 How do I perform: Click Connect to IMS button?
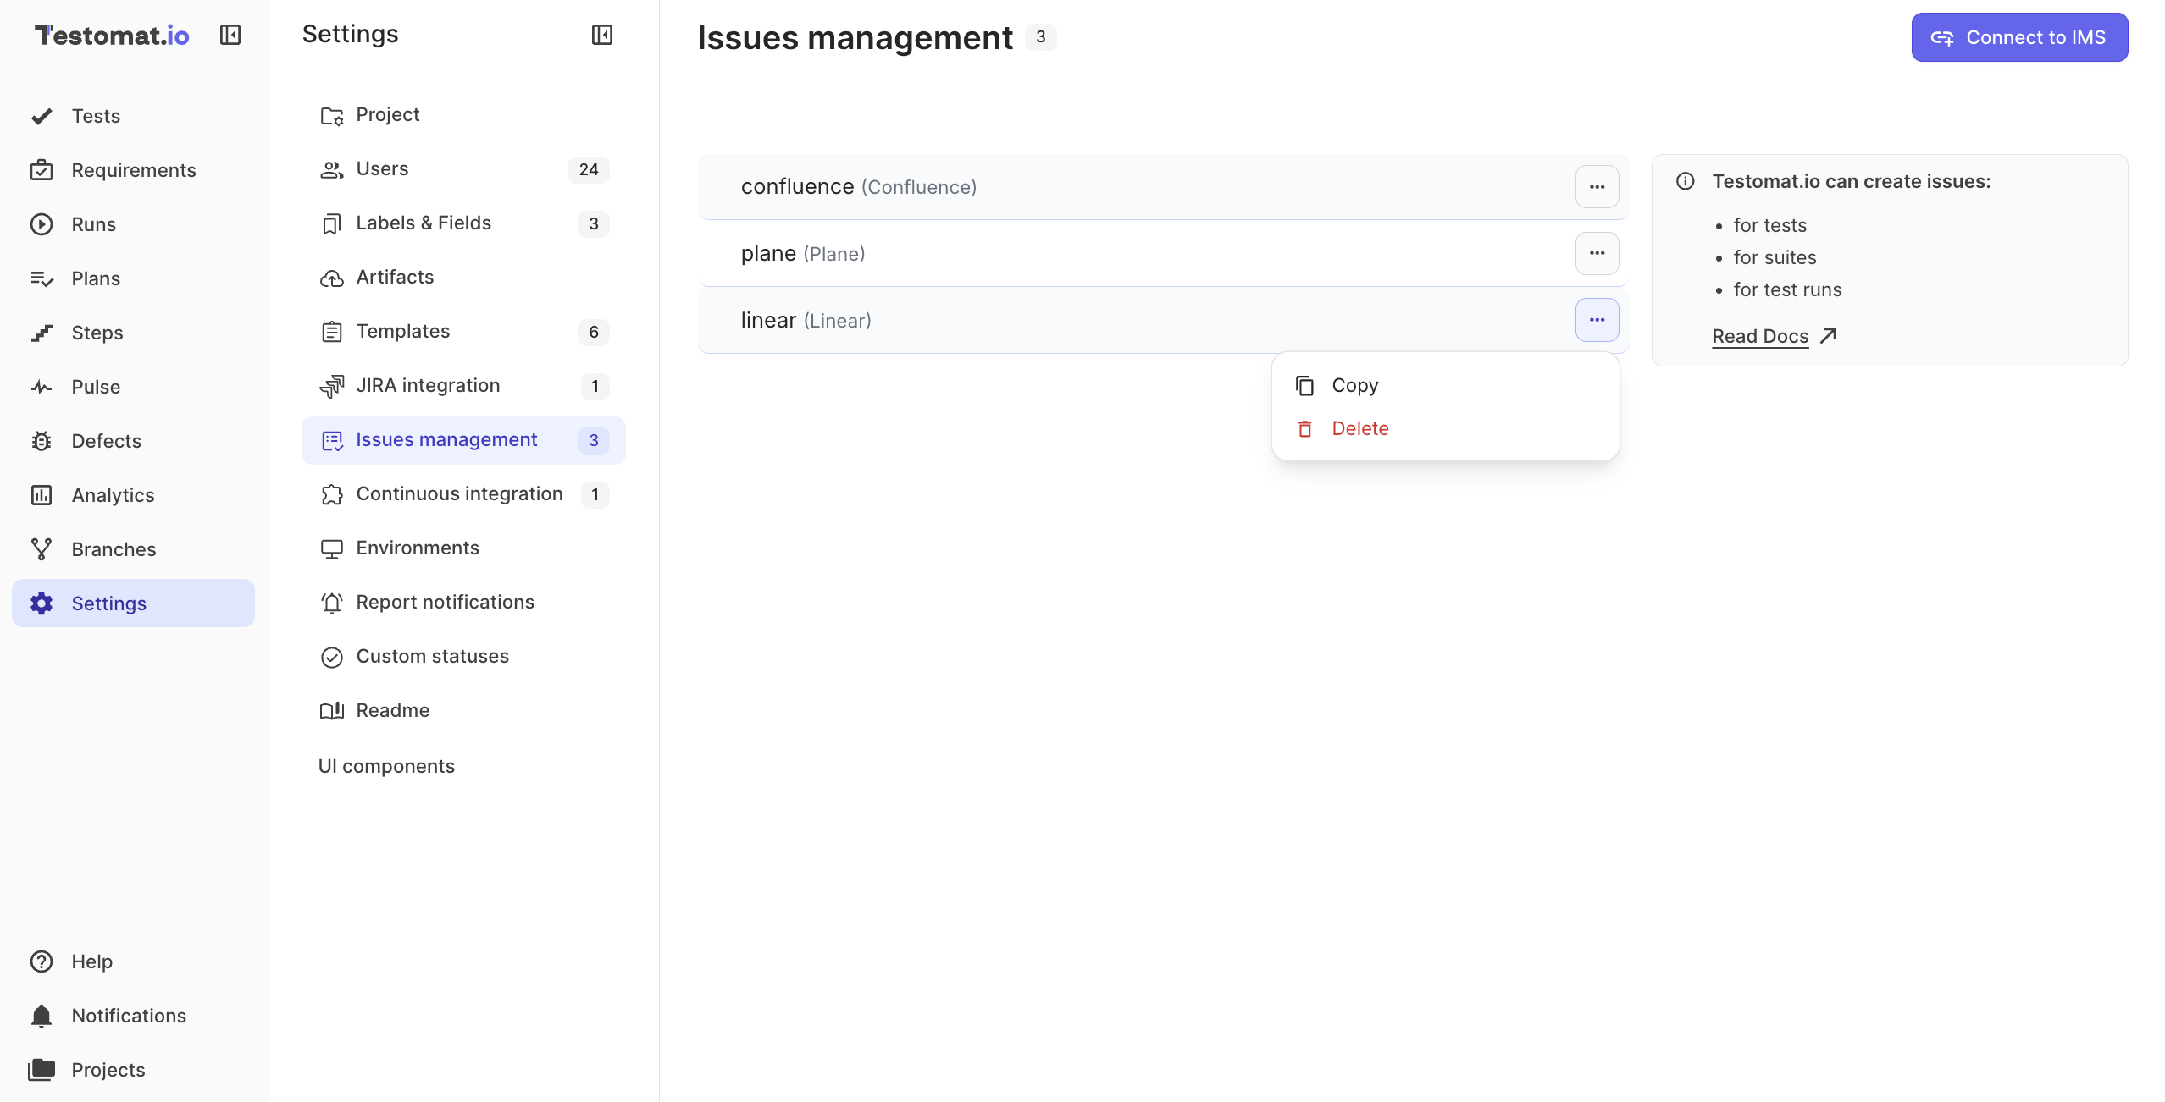coord(2019,37)
